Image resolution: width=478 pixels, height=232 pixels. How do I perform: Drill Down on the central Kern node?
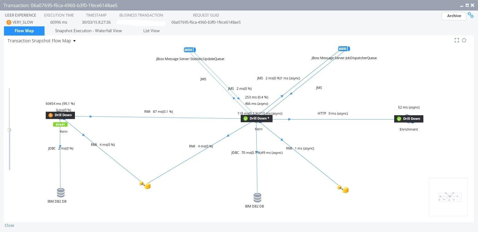click(x=257, y=119)
